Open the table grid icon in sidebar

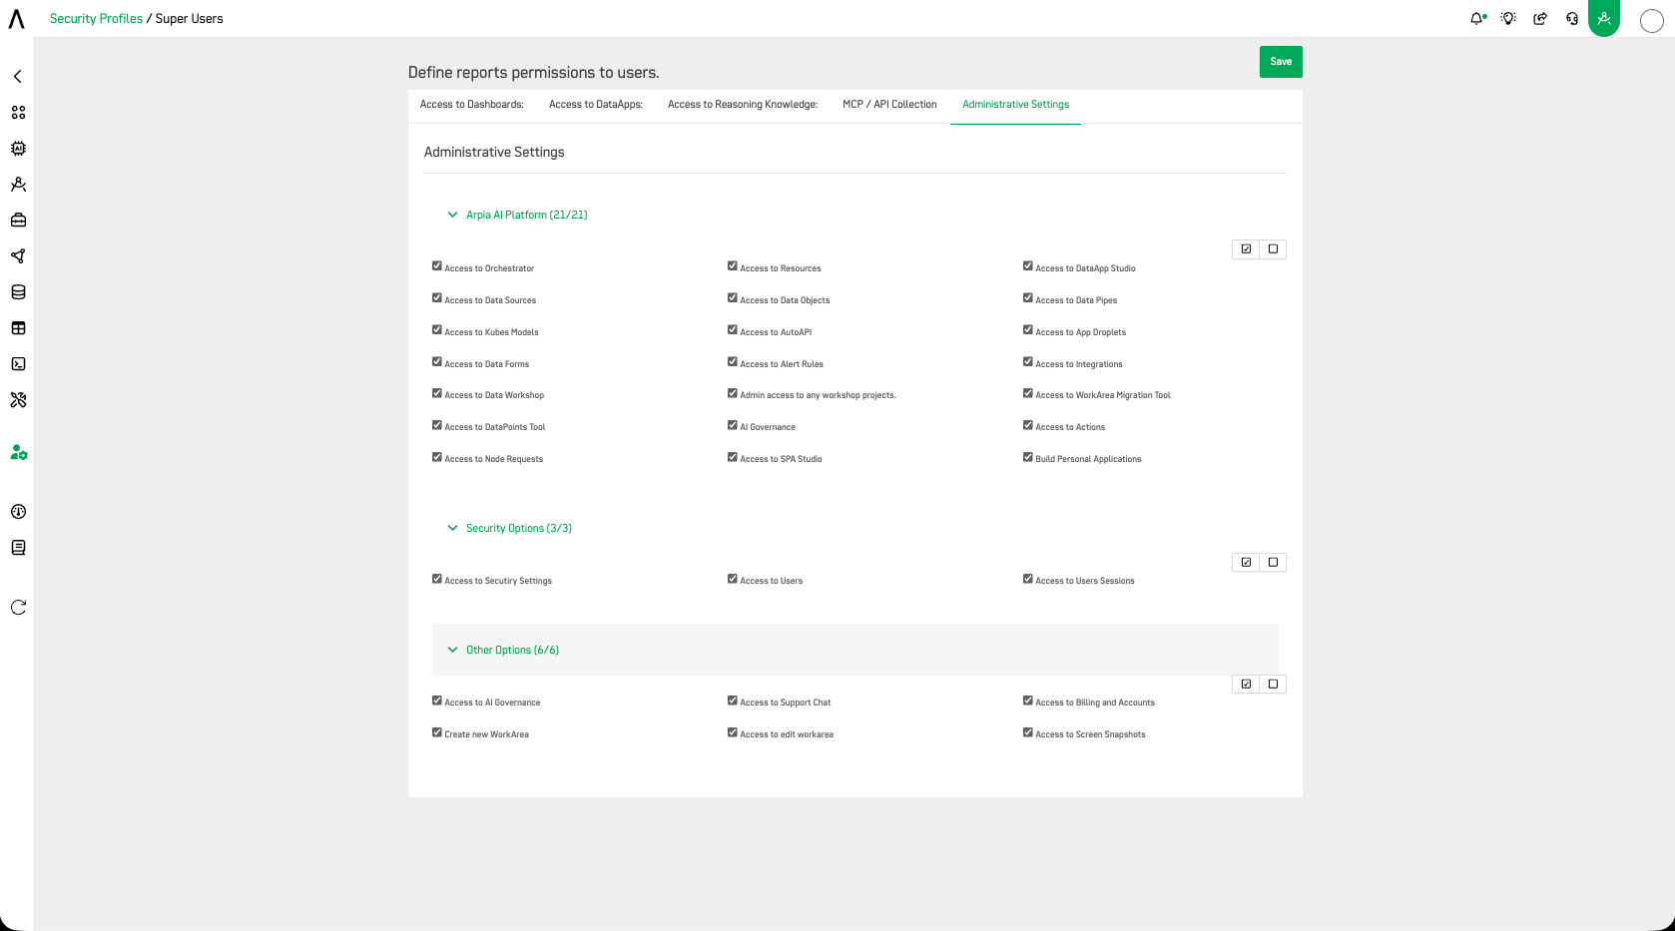tap(18, 328)
